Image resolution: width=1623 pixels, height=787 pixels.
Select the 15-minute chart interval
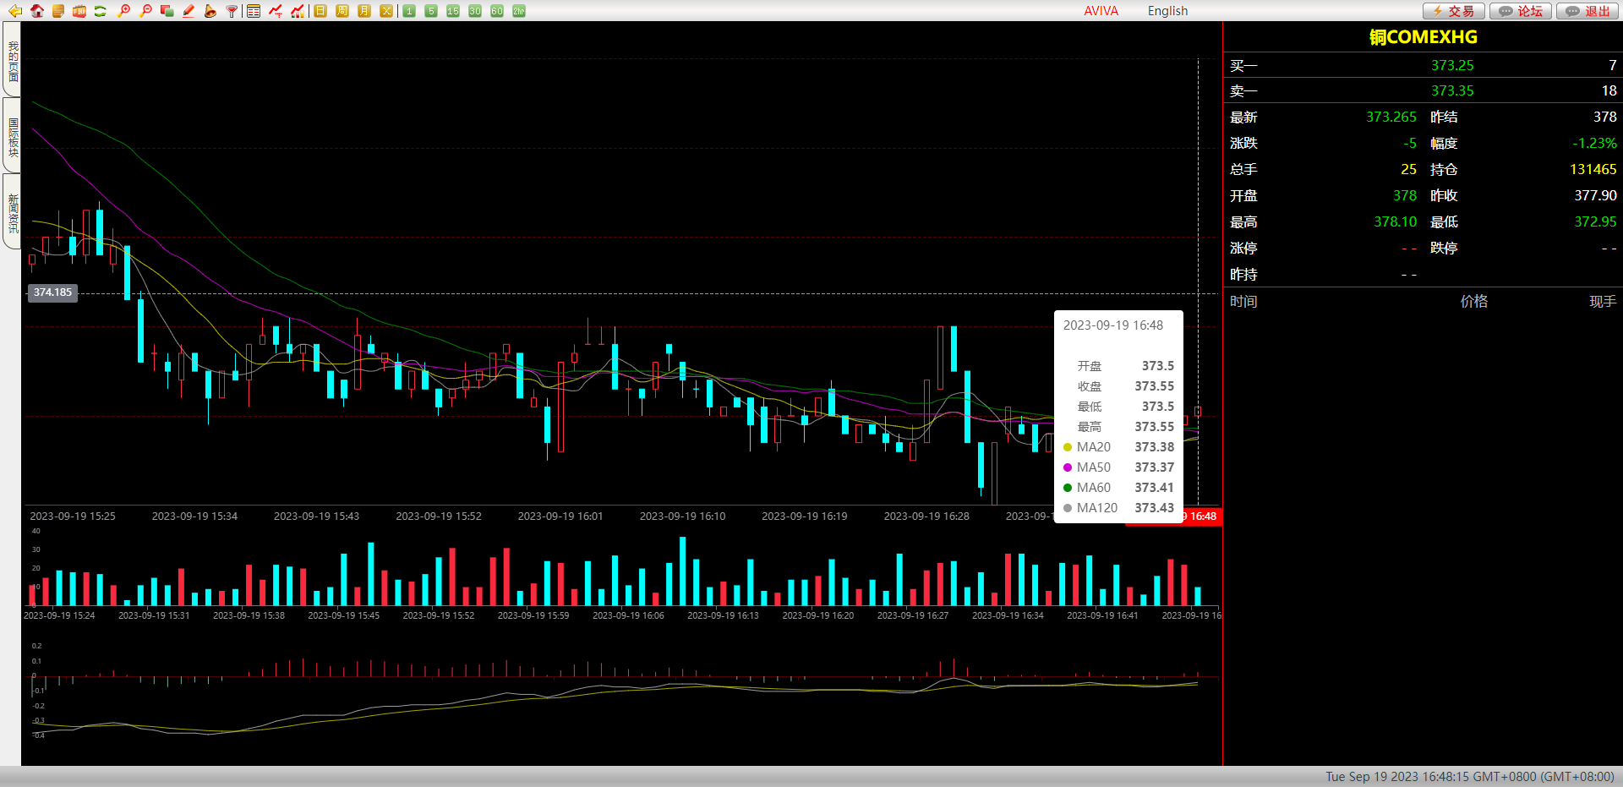coord(453,11)
